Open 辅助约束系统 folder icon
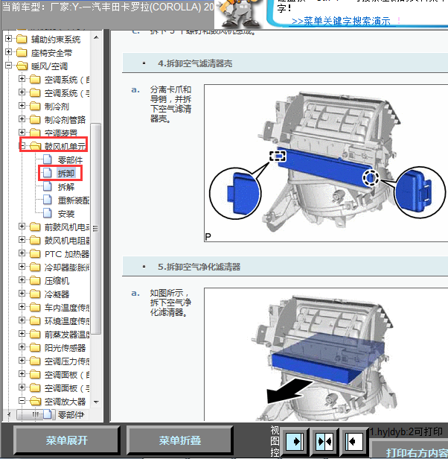The height and width of the screenshot is (459, 448). [x=22, y=39]
